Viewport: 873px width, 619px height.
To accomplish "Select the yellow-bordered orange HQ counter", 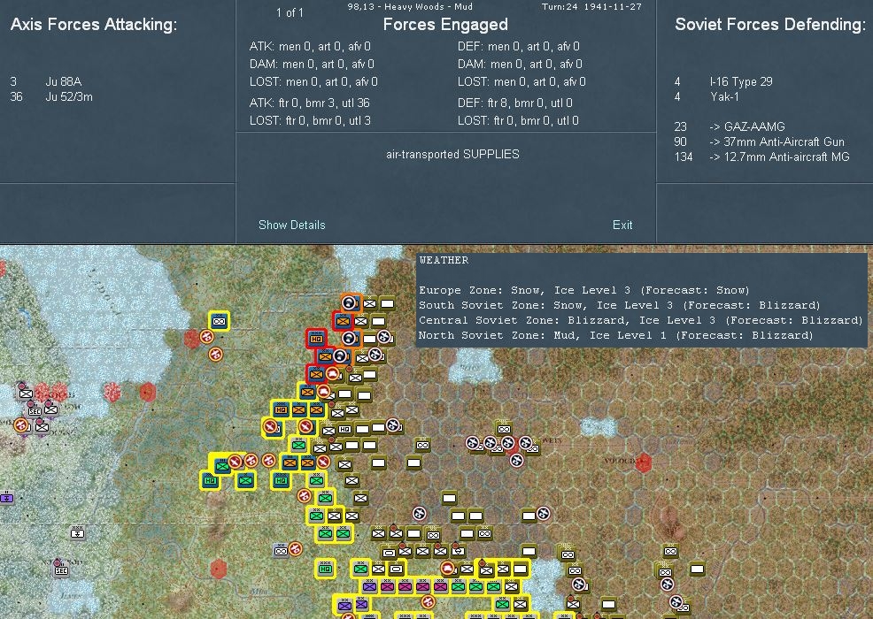I will [x=282, y=410].
